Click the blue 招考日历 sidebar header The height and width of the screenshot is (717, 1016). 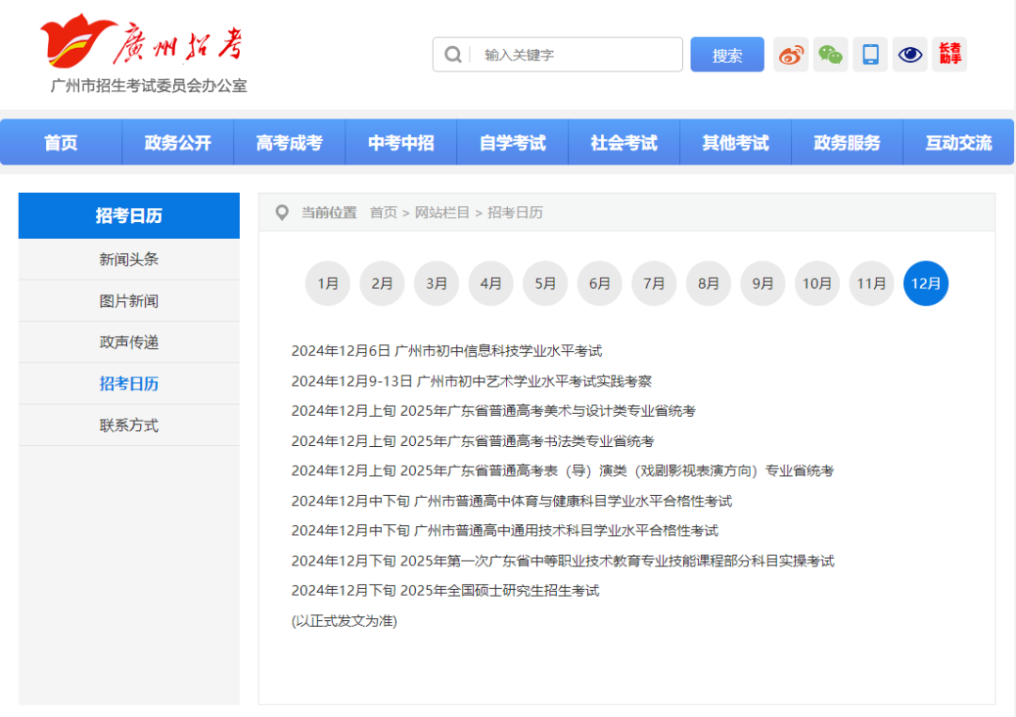coord(129,215)
